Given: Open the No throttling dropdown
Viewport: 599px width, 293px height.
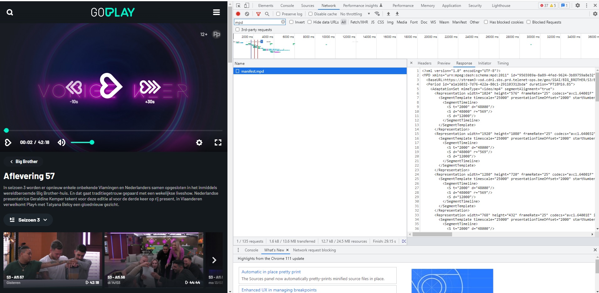Looking at the screenshot, I should (355, 14).
